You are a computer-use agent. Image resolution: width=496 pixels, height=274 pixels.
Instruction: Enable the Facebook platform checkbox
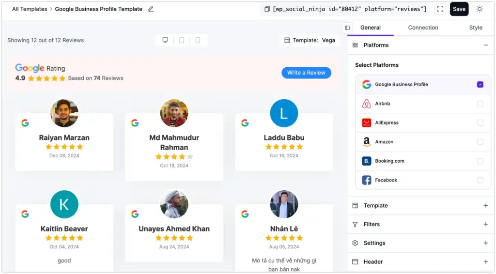480,180
